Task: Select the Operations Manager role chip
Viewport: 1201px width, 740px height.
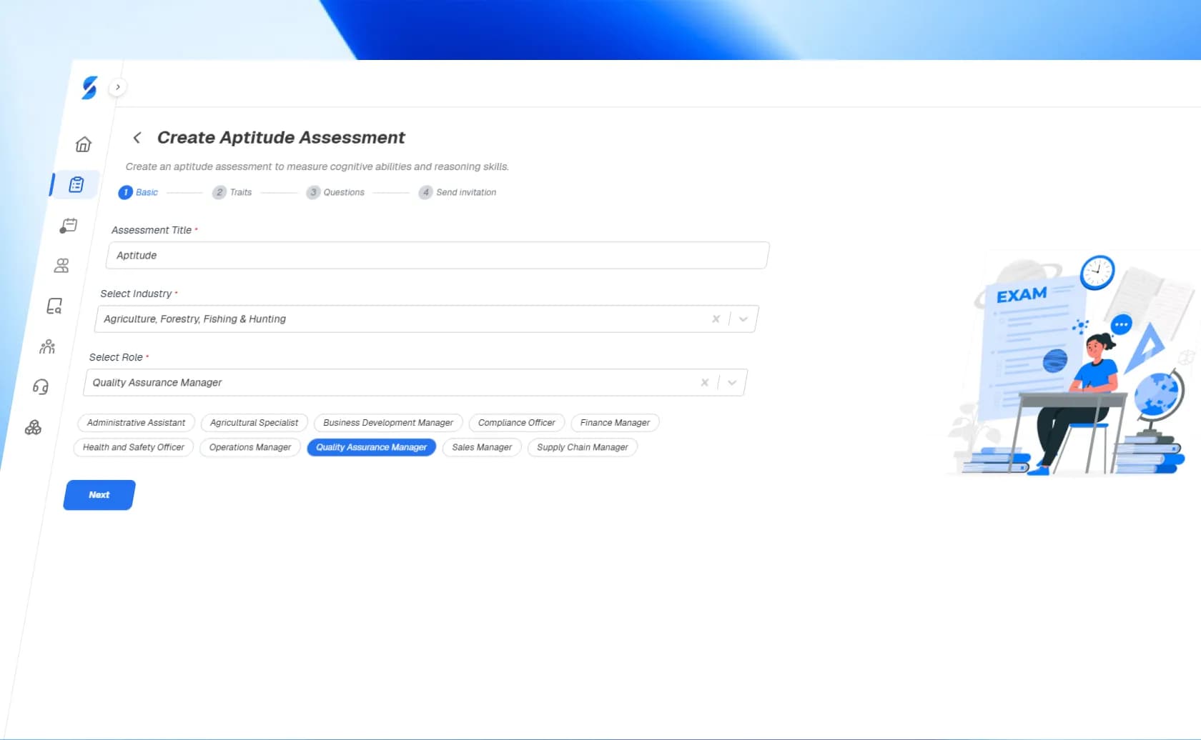Action: click(x=249, y=447)
